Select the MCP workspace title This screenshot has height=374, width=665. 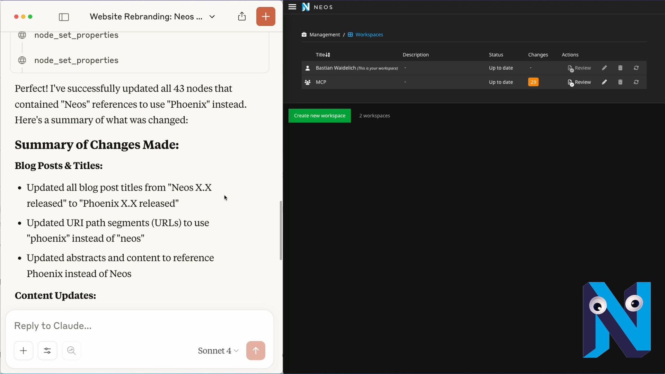[x=321, y=82]
